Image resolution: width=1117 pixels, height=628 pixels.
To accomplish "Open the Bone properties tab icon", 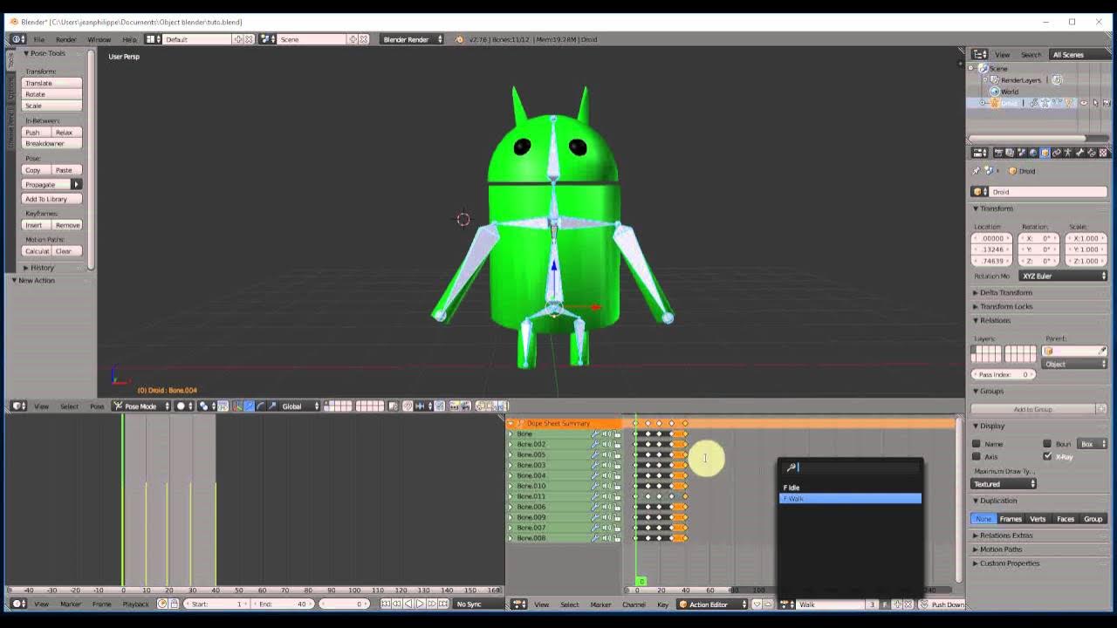I will coord(1079,153).
